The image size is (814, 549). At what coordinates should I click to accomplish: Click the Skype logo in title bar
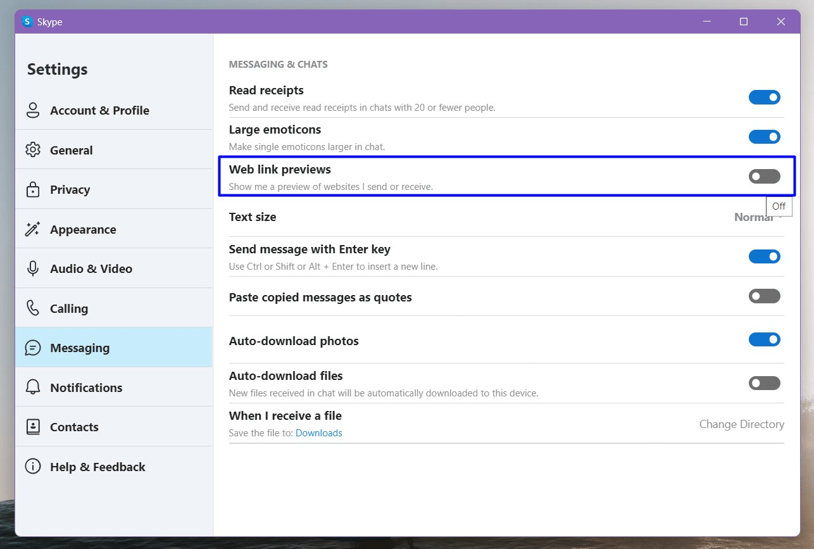click(x=27, y=22)
